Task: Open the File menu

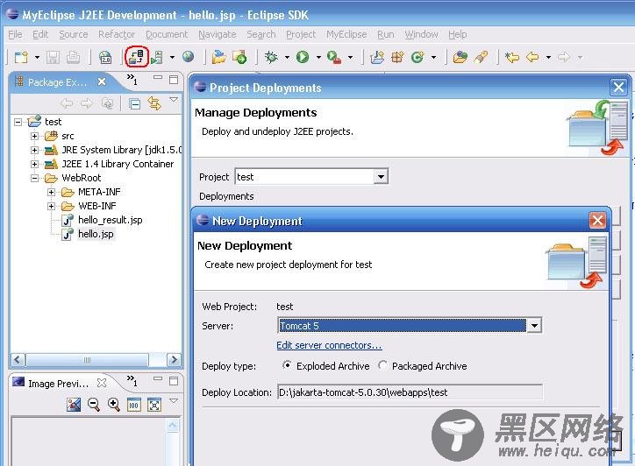Action: tap(16, 34)
